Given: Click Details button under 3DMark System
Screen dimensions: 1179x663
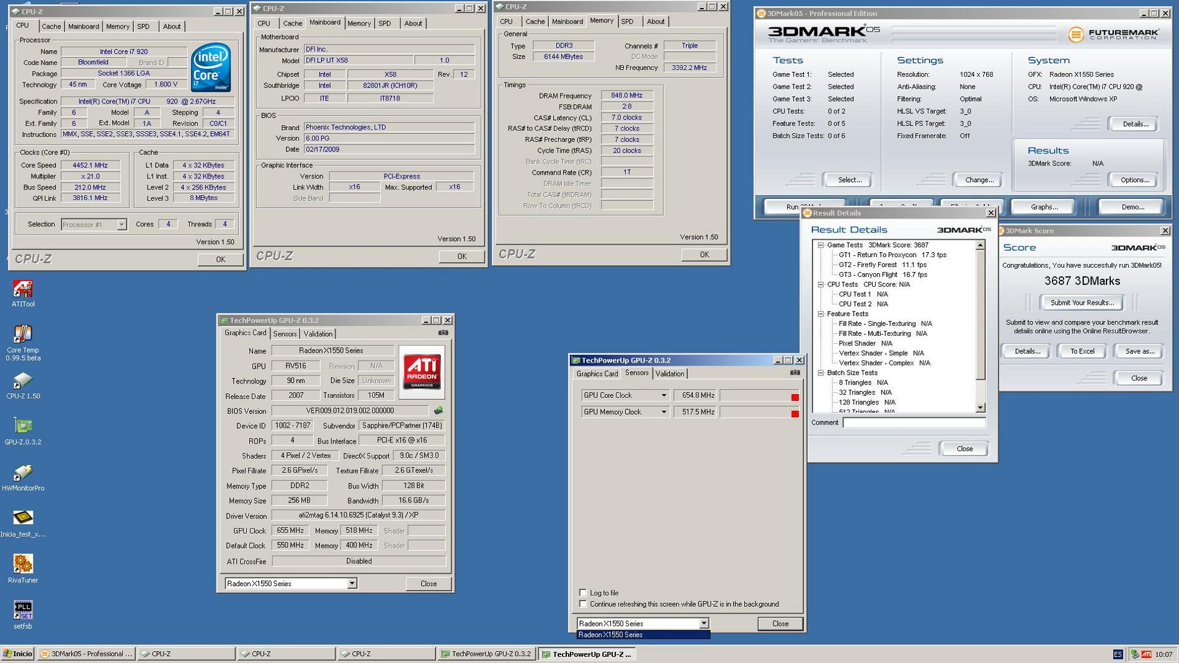Looking at the screenshot, I should (x=1134, y=124).
